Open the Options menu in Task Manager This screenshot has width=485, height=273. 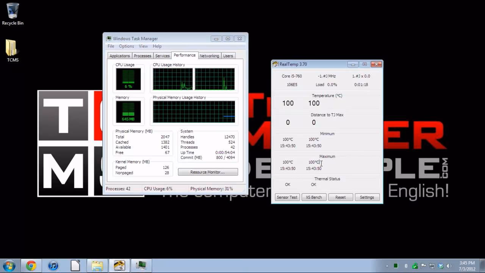(x=127, y=46)
